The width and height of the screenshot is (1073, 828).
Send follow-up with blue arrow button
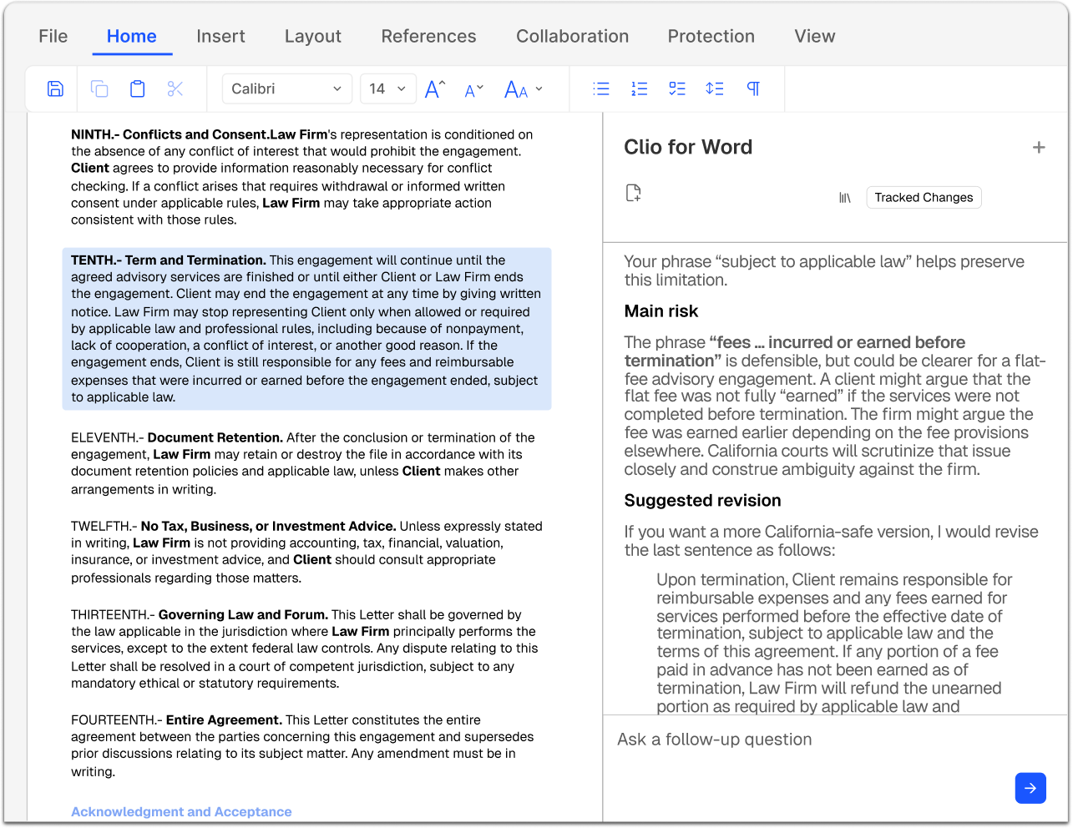click(x=1030, y=788)
